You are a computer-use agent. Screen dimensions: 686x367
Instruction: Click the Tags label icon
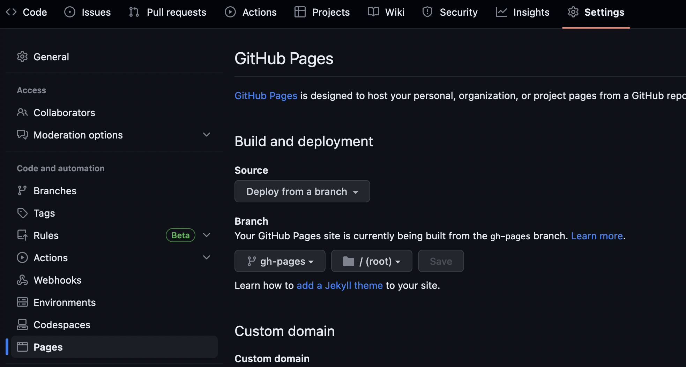pyautogui.click(x=22, y=213)
